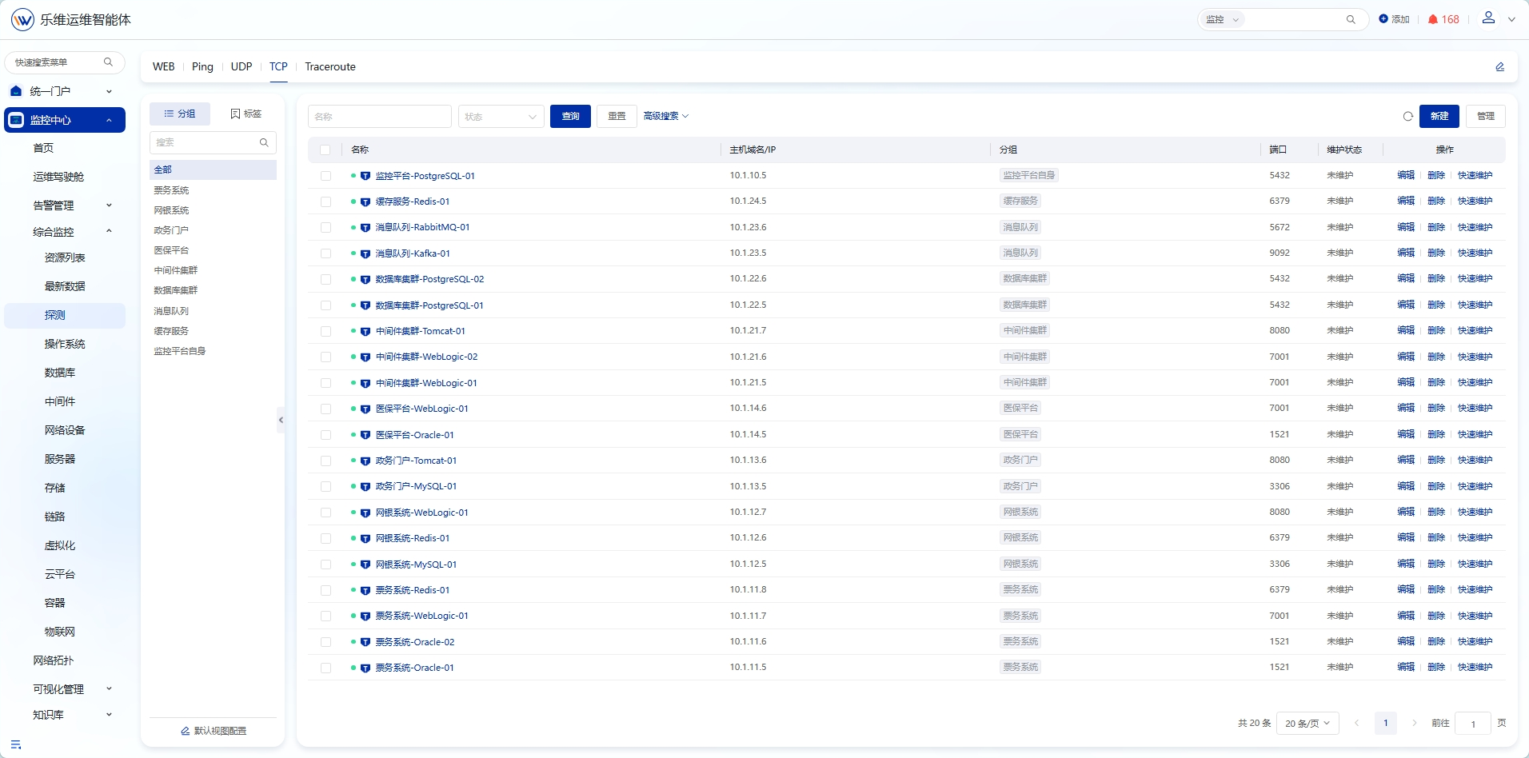The height and width of the screenshot is (758, 1529).
Task: Expand the 告警管理 menu
Action: 65,205
